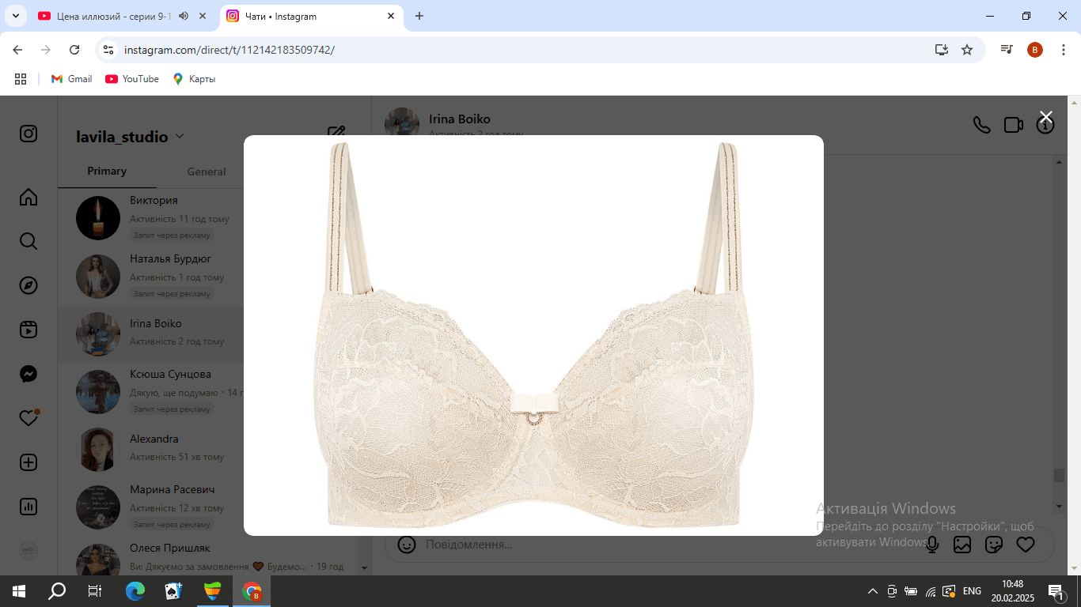Start a new message with compose icon
This screenshot has width=1081, height=607.
(x=336, y=134)
